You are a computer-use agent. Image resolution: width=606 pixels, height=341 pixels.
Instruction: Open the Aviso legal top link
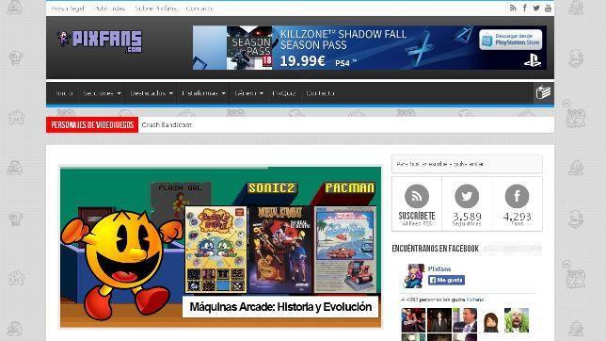68,8
